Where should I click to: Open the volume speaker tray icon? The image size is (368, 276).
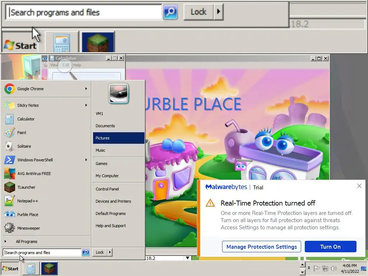(x=333, y=268)
